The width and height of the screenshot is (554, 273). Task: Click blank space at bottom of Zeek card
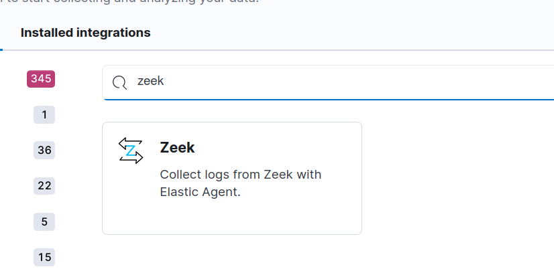coord(232,218)
